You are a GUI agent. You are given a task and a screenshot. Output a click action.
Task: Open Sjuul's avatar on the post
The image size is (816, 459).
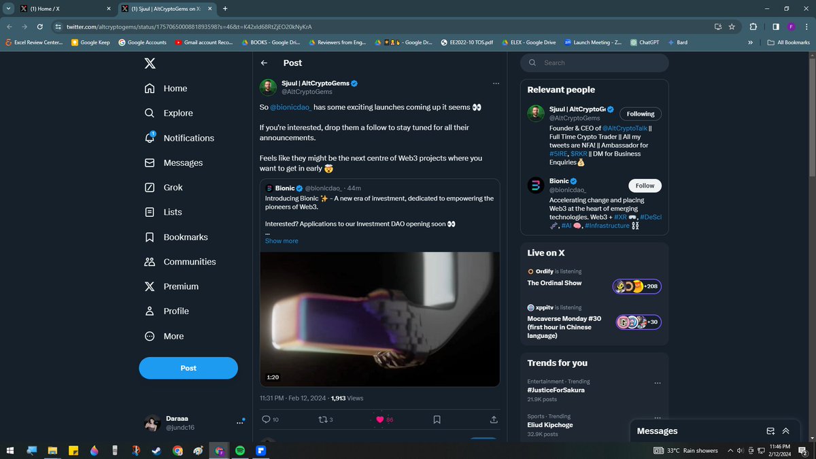click(x=269, y=87)
